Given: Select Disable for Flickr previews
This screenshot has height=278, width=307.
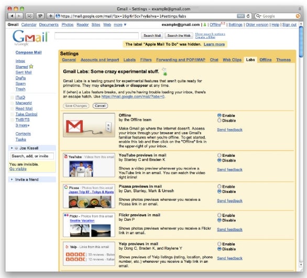Looking at the screenshot, I should (220, 220).
